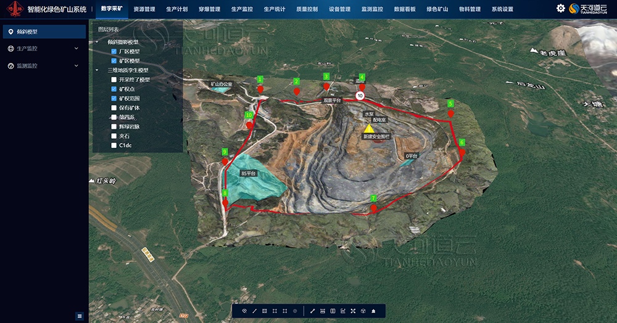Open the 质量控制 top menu tab
Viewport: 617px width, 323px height.
[x=307, y=9]
